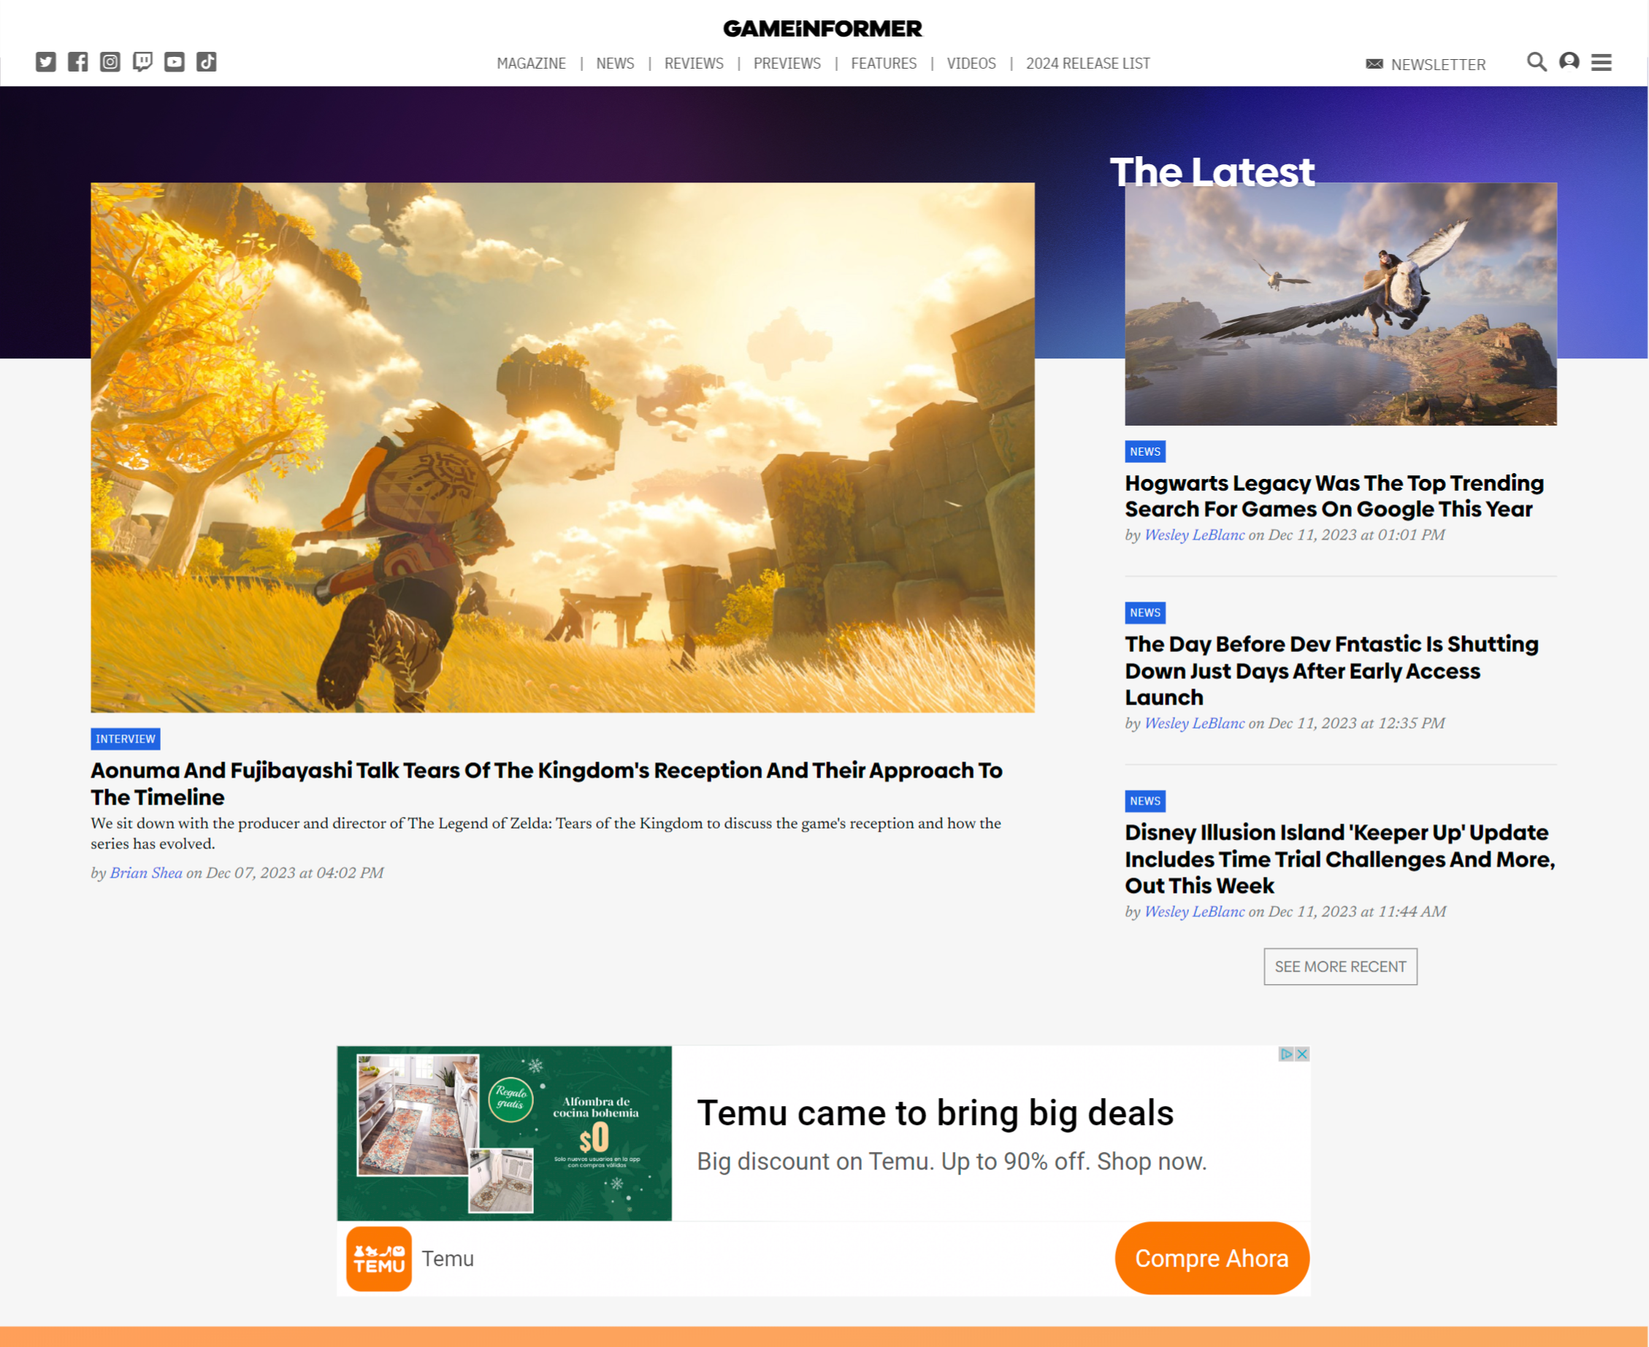Open author Brian Shea's profile link
Image resolution: width=1649 pixels, height=1347 pixels.
click(x=146, y=873)
